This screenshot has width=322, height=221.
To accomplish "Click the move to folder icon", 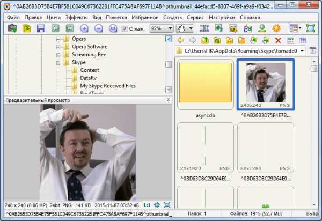I will pyautogui.click(x=266, y=40).
